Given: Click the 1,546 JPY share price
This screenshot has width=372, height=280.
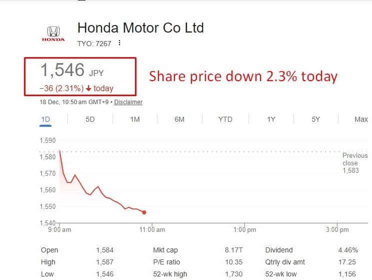Looking at the screenshot, I should [x=72, y=71].
